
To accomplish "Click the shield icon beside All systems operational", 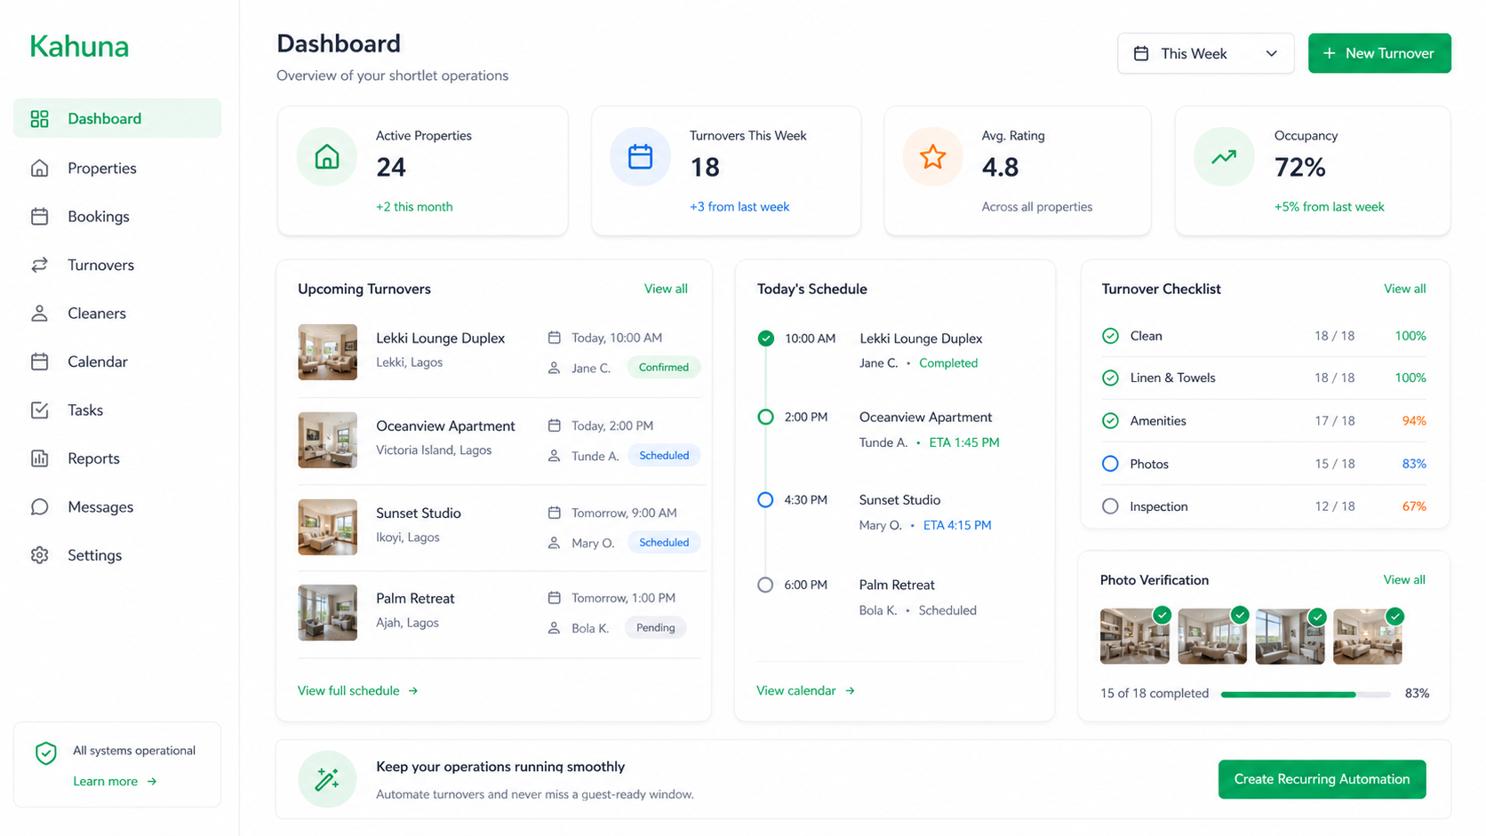I will point(46,753).
